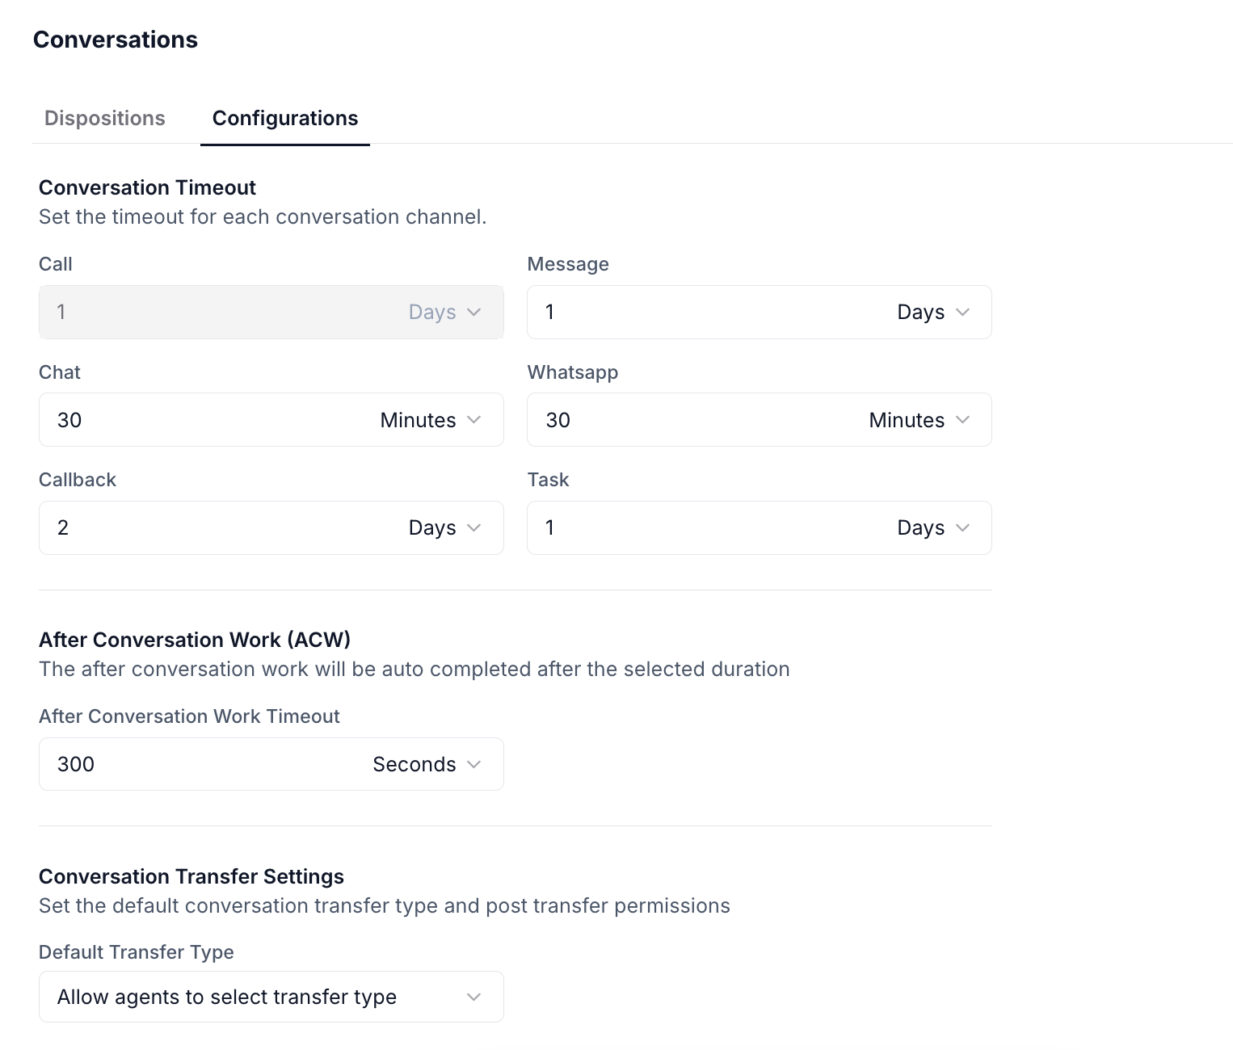The image size is (1233, 1050).
Task: Click the chevron icon beside Seconds
Action: (474, 764)
